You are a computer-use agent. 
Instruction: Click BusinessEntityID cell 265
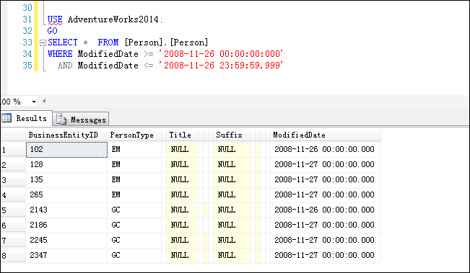[66, 195]
